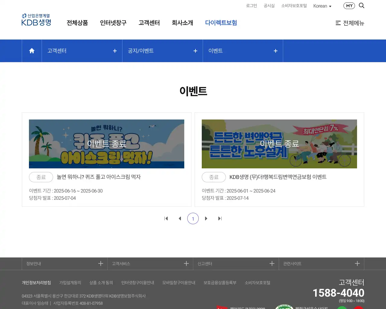This screenshot has height=309, width=386.
Task: Go to the last page using pagination
Action: coord(220,218)
